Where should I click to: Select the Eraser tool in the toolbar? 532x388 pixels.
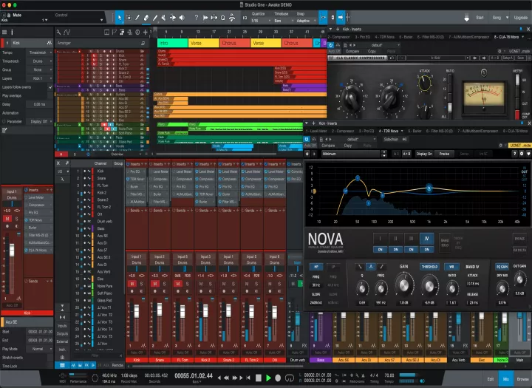146,18
